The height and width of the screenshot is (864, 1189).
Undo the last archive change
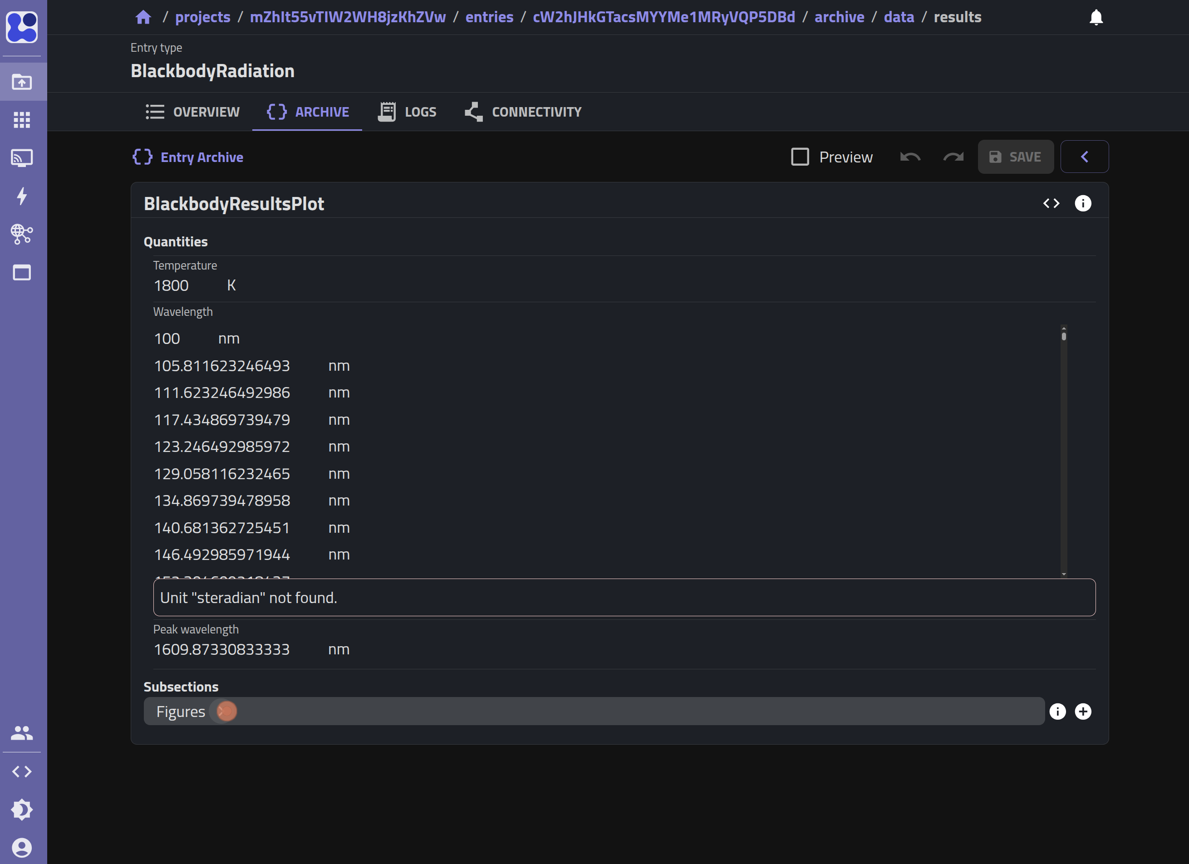point(910,157)
